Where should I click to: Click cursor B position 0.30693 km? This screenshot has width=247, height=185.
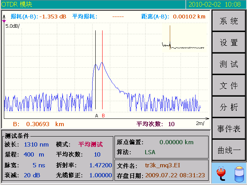tap(45, 124)
